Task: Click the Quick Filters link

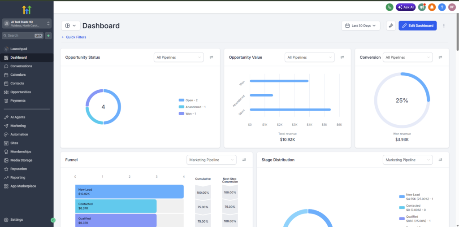Action: pyautogui.click(x=74, y=37)
